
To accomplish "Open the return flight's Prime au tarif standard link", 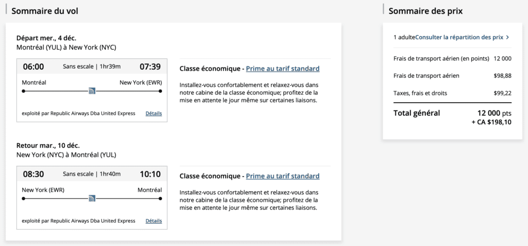I will [x=283, y=176].
